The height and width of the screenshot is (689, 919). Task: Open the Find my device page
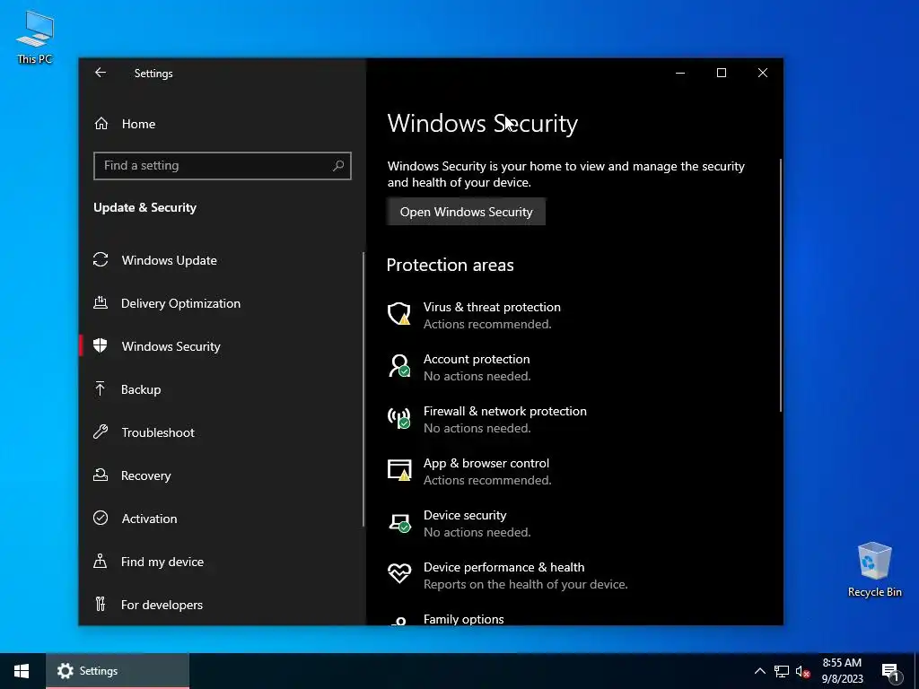pos(222,562)
